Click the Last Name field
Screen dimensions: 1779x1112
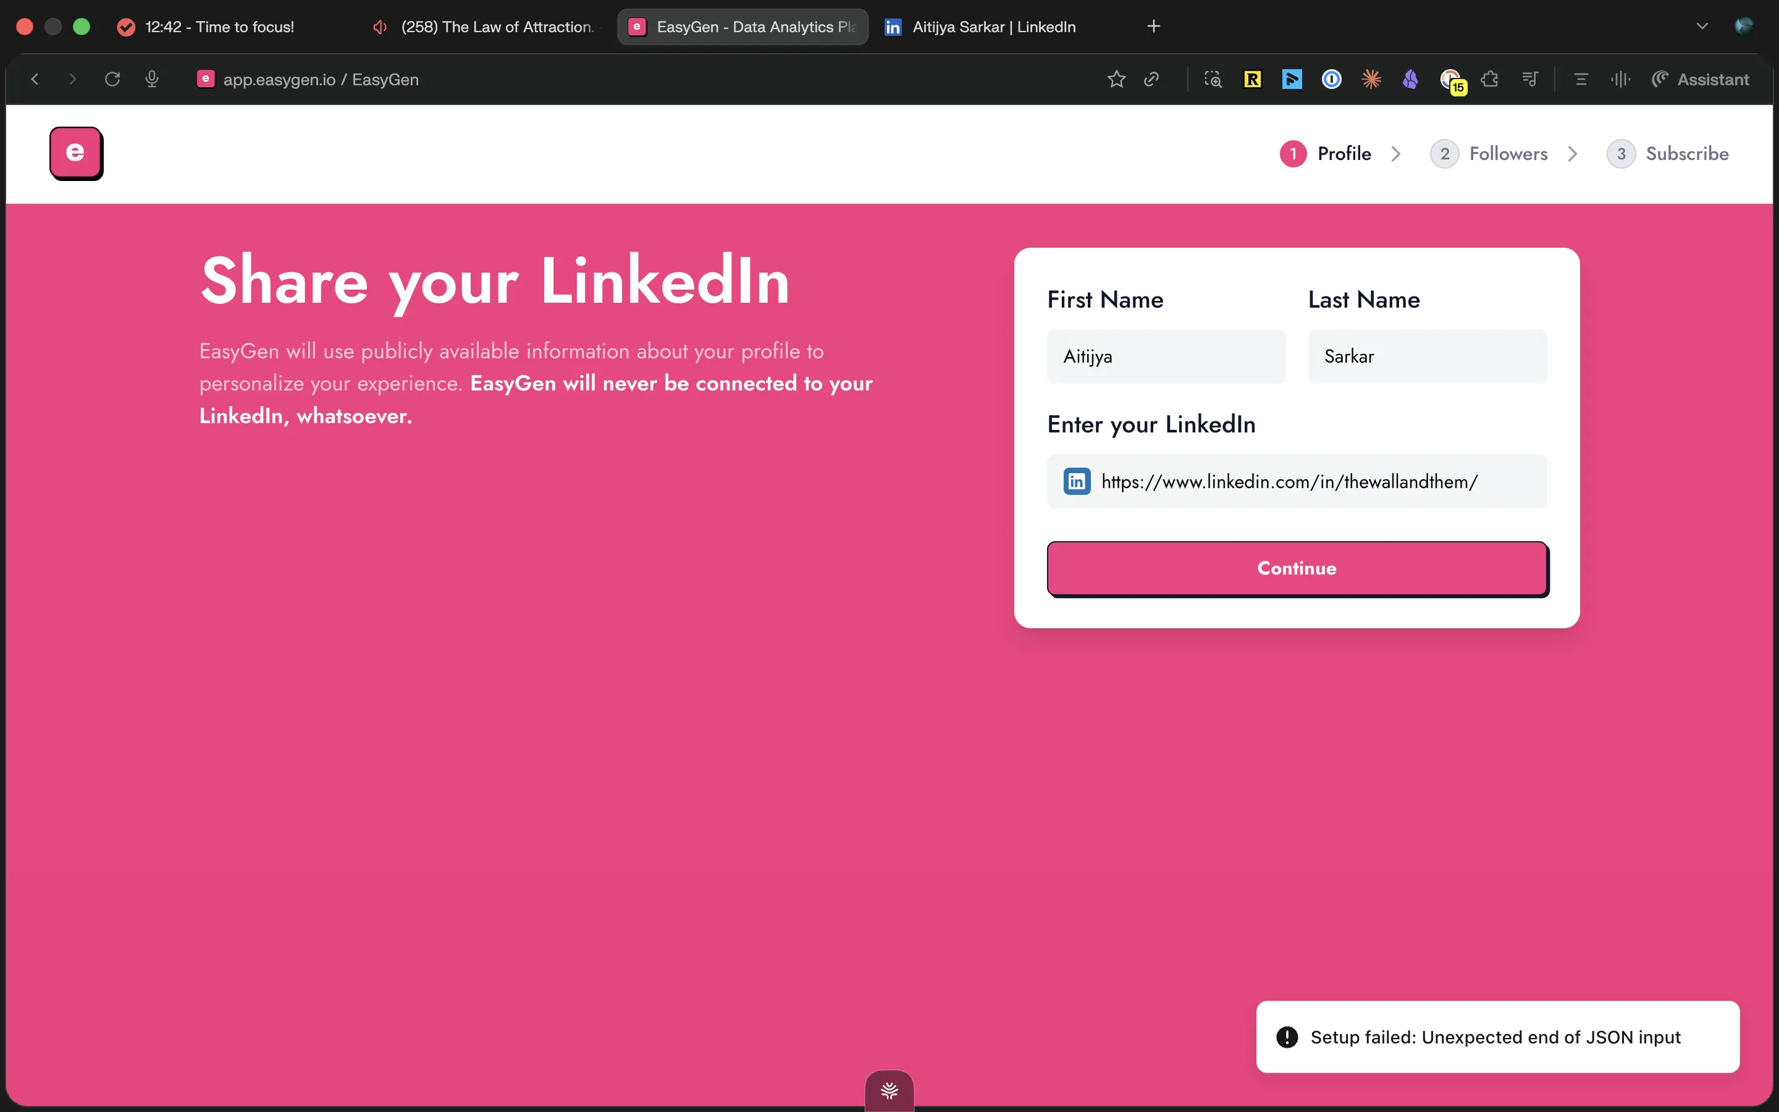click(1427, 356)
